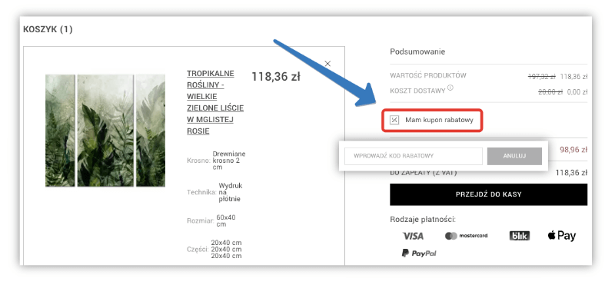
Task: Click the 'Rodzaje płatności' label
Action: coord(422,220)
